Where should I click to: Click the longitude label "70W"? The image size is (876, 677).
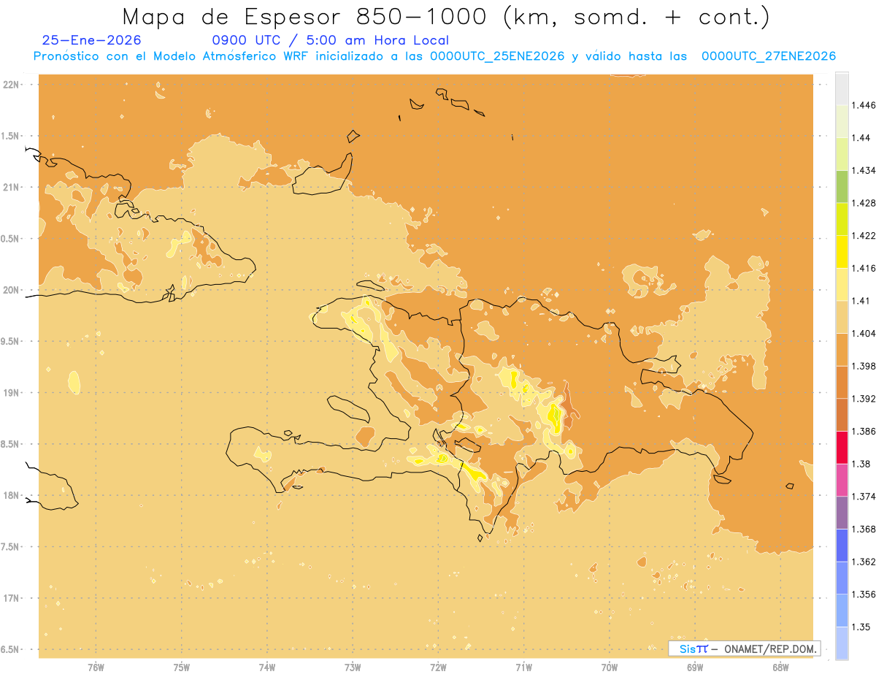tap(610, 667)
